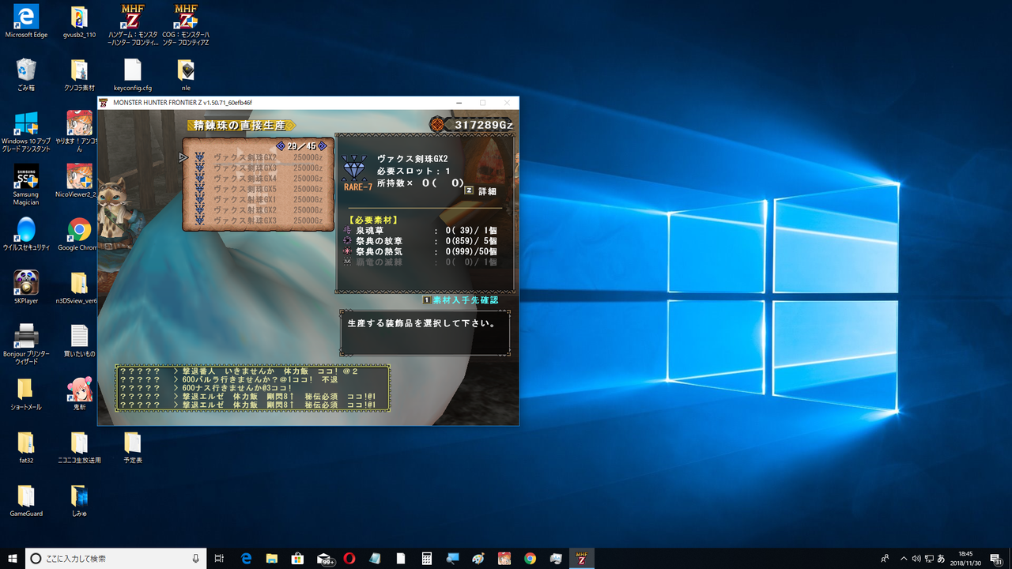The height and width of the screenshot is (569, 1012).
Task: Open Windows 10 アップグレードアシスタント shortcut
Action: click(26, 131)
